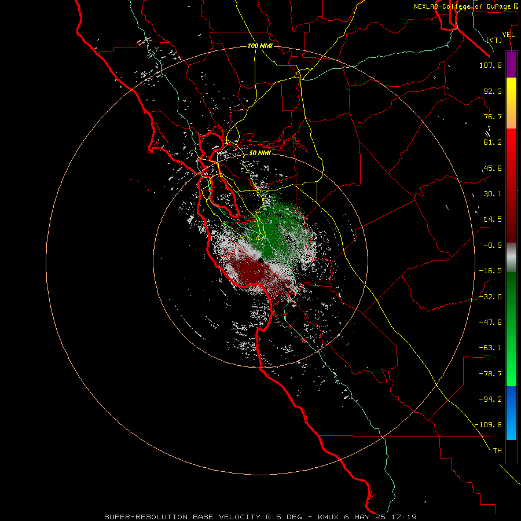
Task: Select the 14.5 scale value
Action: click(x=493, y=219)
